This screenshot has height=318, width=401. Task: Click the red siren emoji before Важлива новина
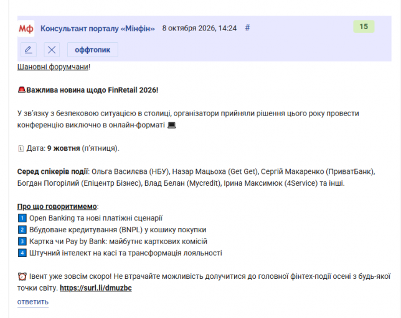pos(21,90)
